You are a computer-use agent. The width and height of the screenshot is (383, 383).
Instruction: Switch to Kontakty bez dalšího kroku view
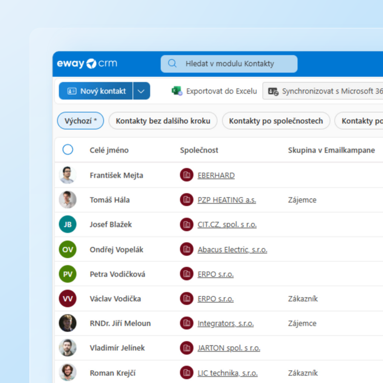(x=163, y=121)
